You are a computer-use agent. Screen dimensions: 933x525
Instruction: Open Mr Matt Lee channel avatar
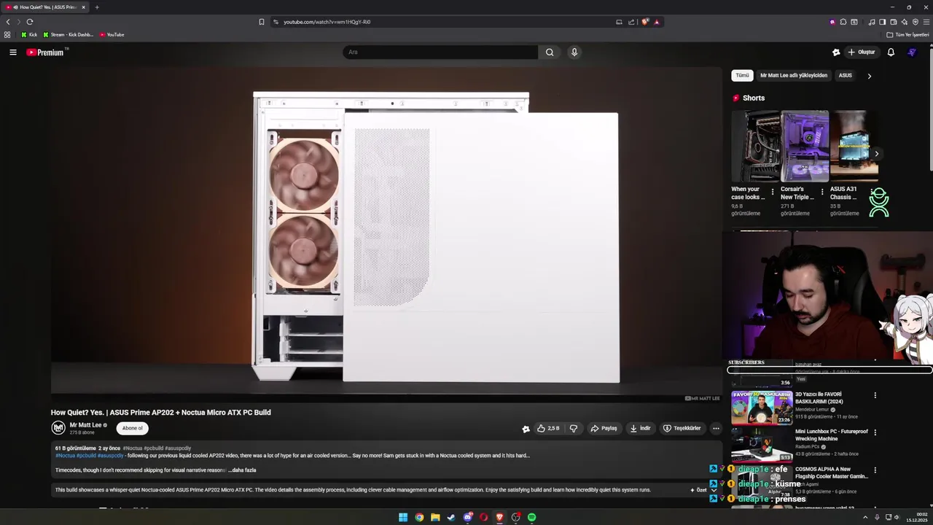[58, 428]
